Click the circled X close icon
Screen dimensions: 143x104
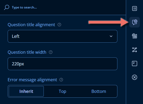135,77
